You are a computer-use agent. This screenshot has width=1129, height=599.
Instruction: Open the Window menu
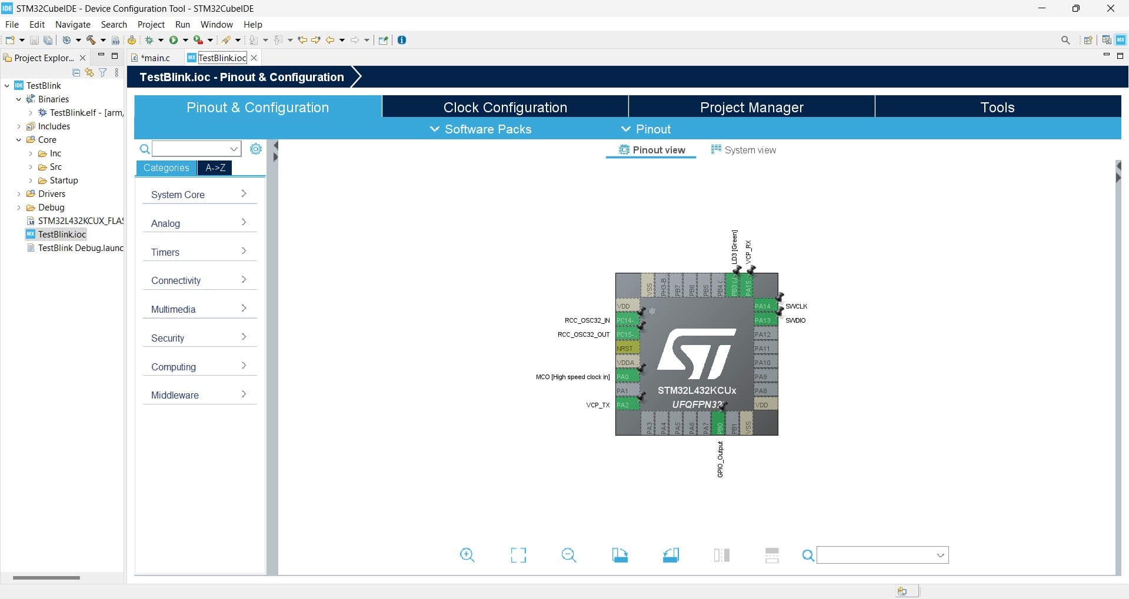coord(217,24)
